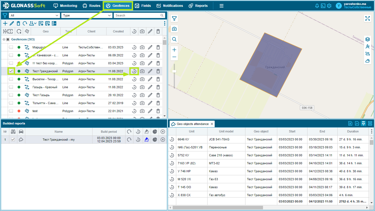Screen dimensions: 375x211
Task: Select checkbox for Выселки - Тихор... row
Action: tap(11, 79)
